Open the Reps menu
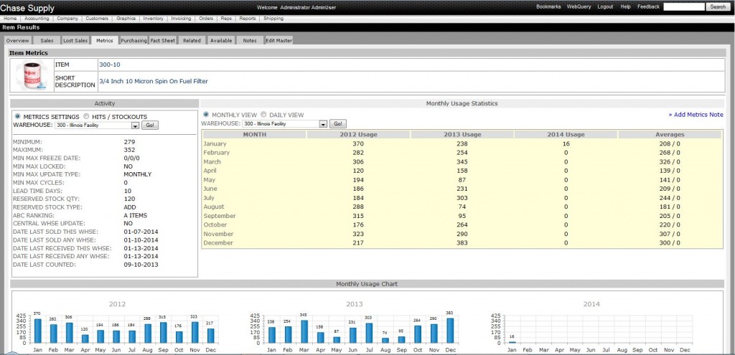The width and height of the screenshot is (735, 355). tap(226, 19)
